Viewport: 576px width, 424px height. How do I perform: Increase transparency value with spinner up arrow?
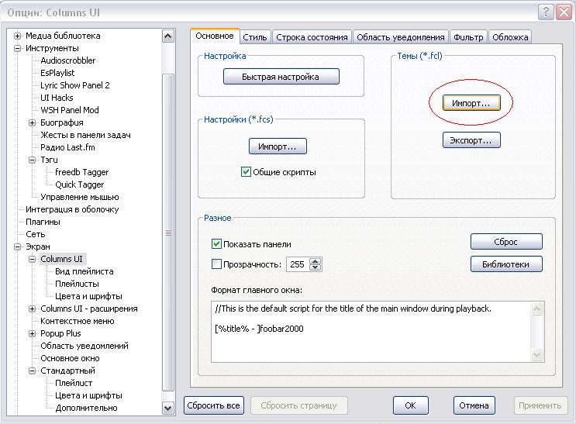pos(315,261)
